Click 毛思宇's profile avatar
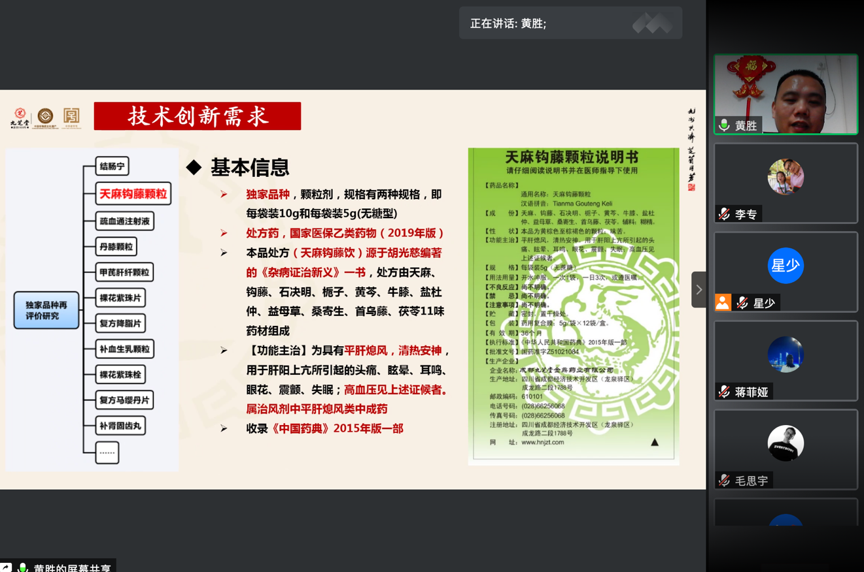This screenshot has height=572, width=864. point(785,443)
